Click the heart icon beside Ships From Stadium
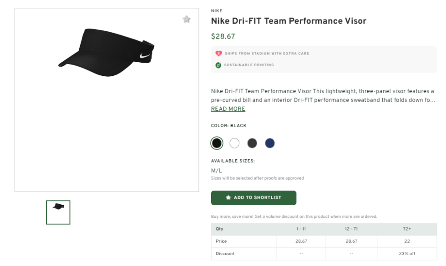 218,53
